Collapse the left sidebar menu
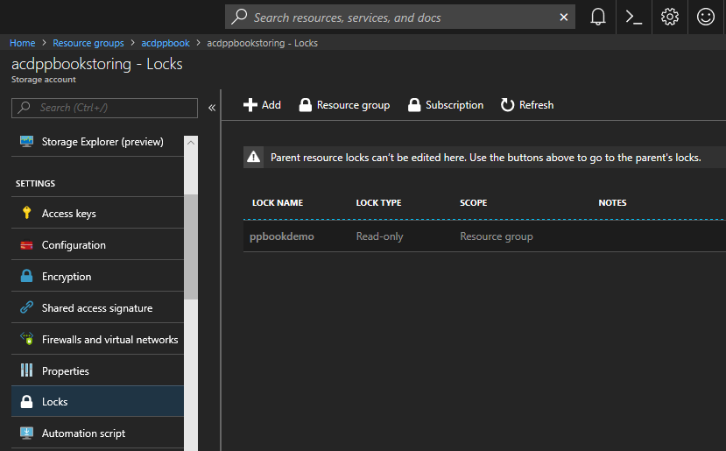Image resolution: width=726 pixels, height=451 pixels. tap(212, 108)
